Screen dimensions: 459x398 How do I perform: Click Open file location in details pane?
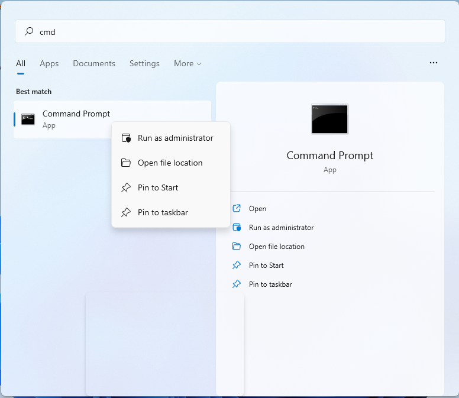[x=277, y=247]
